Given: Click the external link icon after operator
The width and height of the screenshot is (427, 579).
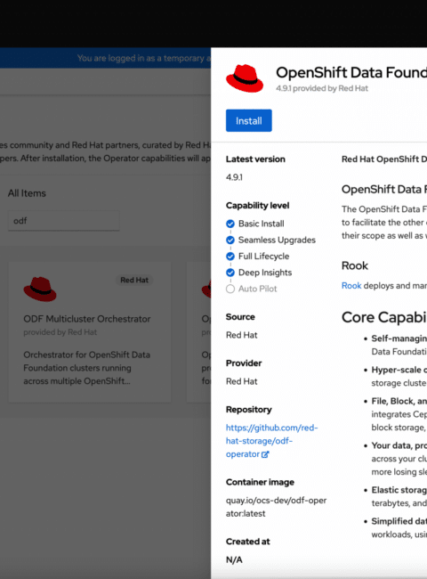Looking at the screenshot, I should 265,454.
